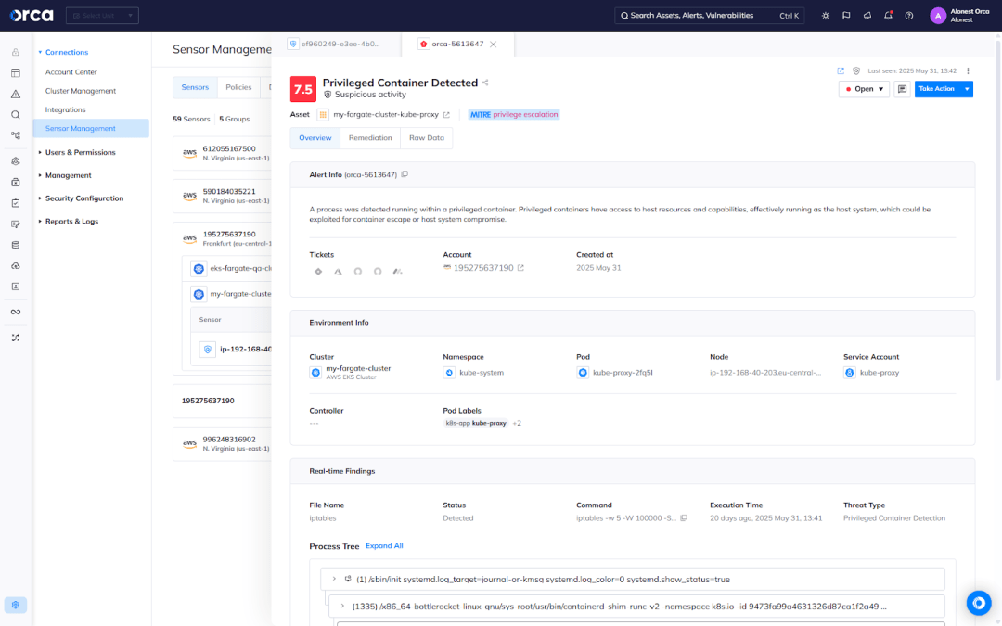The image size is (1002, 626).
Task: Open infinity icon in left sidebar
Action: 16,312
